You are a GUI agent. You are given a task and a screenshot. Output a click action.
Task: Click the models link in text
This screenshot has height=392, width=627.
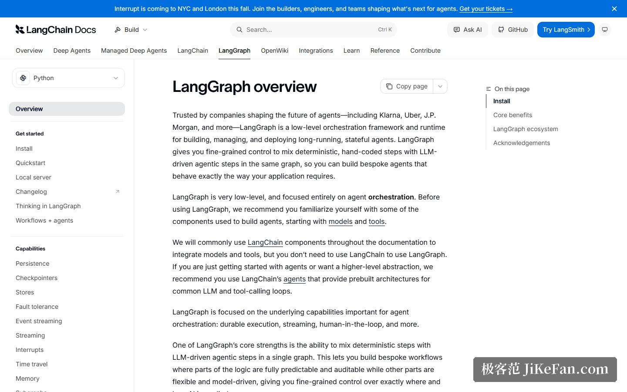(340, 221)
